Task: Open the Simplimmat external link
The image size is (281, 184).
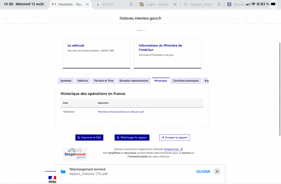Action: (x=173, y=149)
